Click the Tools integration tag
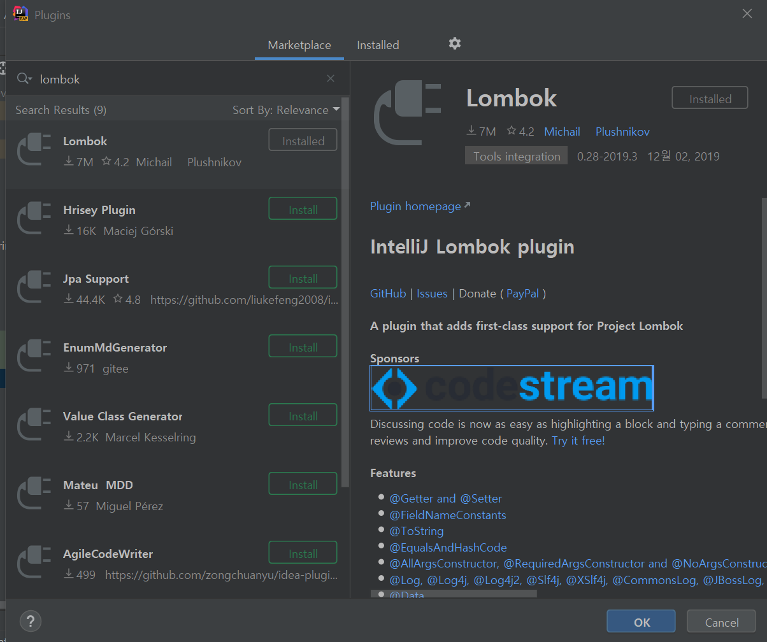767x642 pixels. (x=517, y=156)
